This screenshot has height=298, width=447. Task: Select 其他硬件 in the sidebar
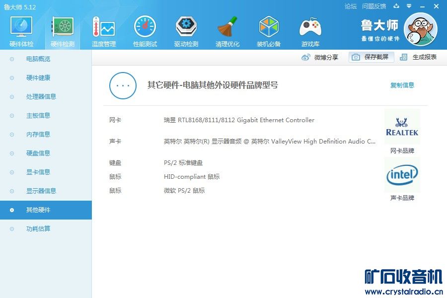(x=46, y=210)
